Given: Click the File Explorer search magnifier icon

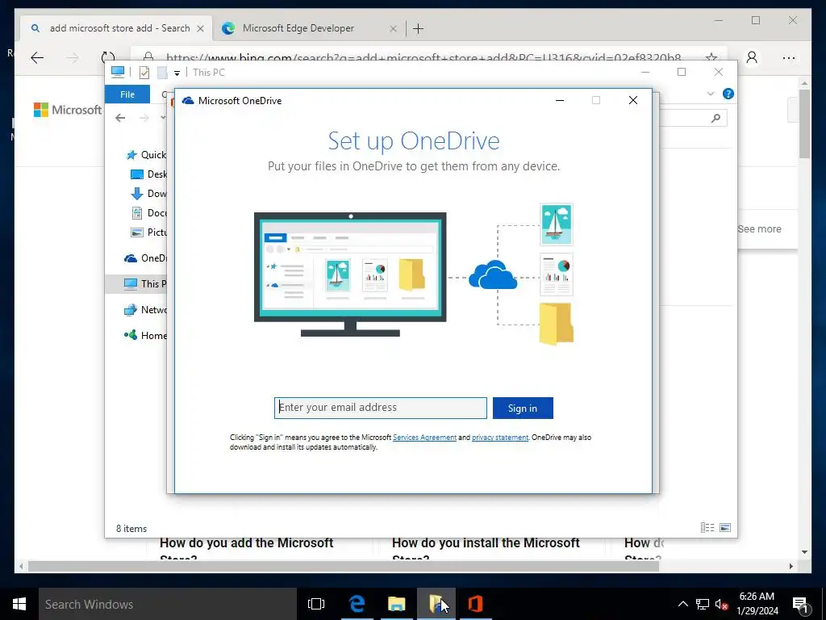Looking at the screenshot, I should (x=715, y=118).
